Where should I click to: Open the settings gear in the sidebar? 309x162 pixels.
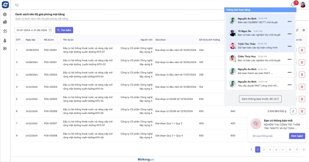[x=5, y=14]
